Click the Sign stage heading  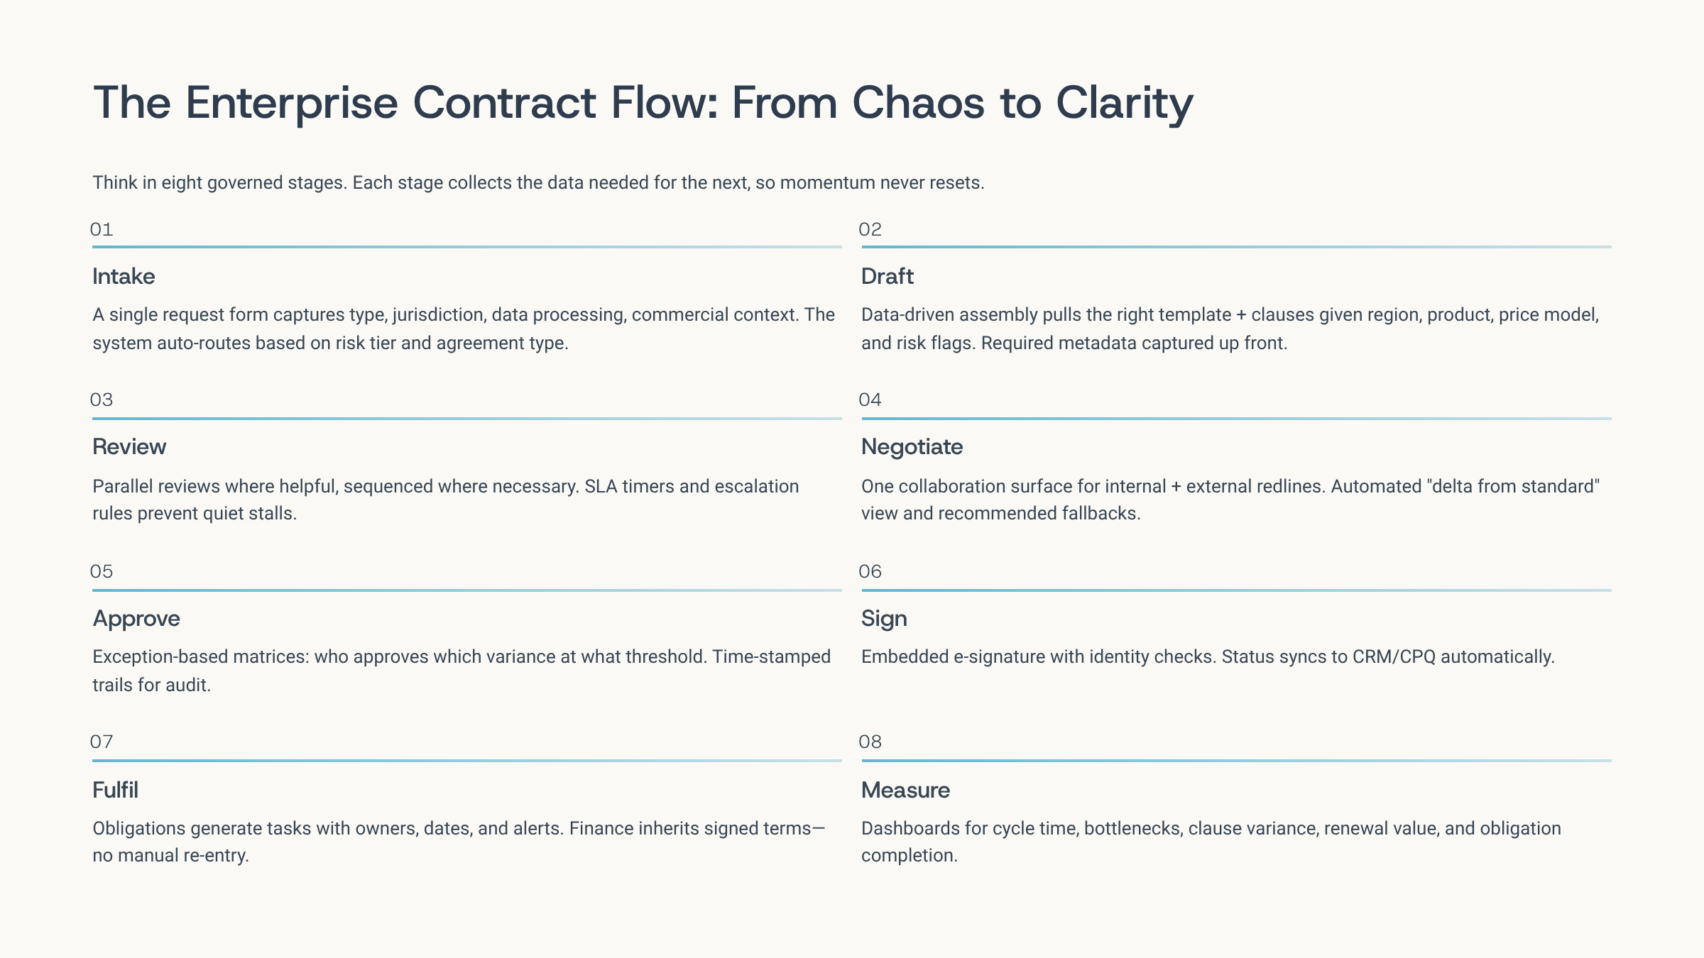point(884,618)
